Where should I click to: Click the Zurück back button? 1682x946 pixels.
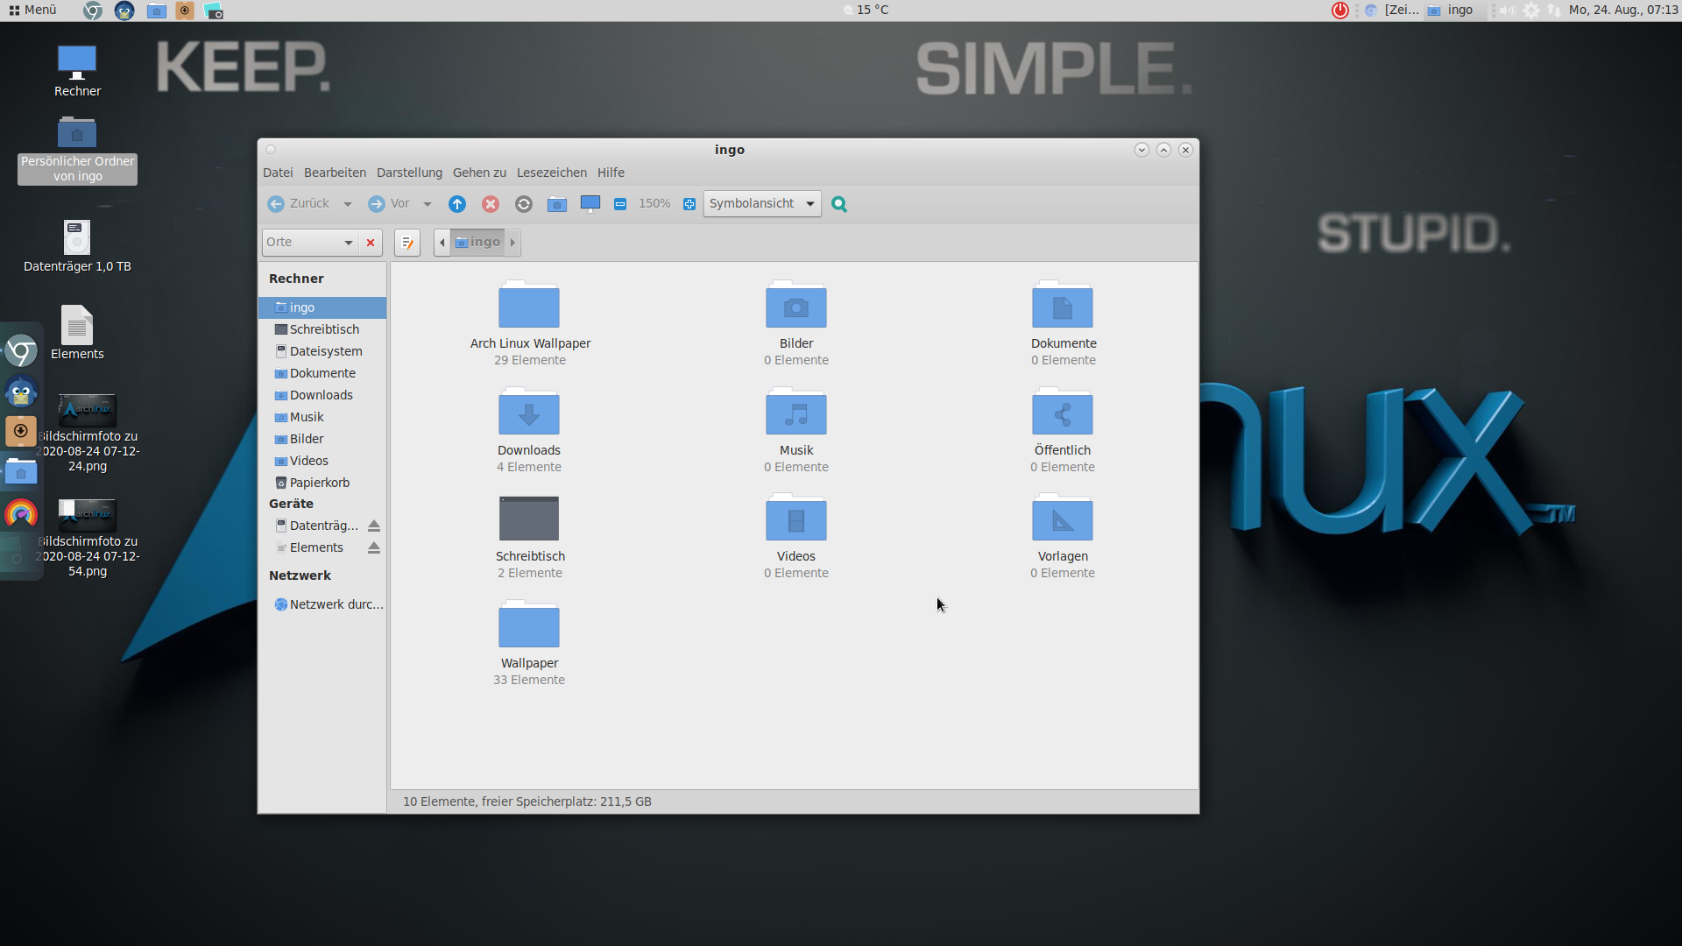(300, 204)
